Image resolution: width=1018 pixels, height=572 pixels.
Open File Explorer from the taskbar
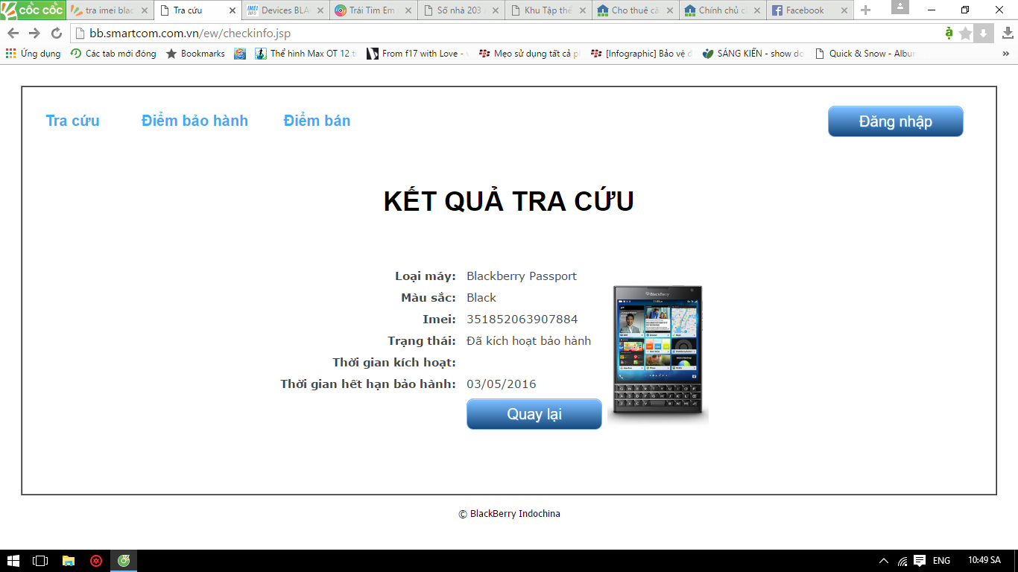pos(68,561)
